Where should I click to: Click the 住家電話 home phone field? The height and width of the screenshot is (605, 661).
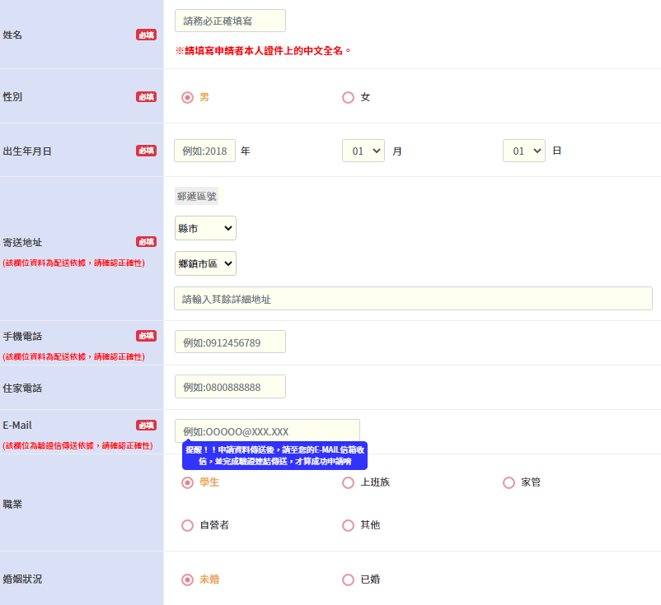[x=230, y=387]
